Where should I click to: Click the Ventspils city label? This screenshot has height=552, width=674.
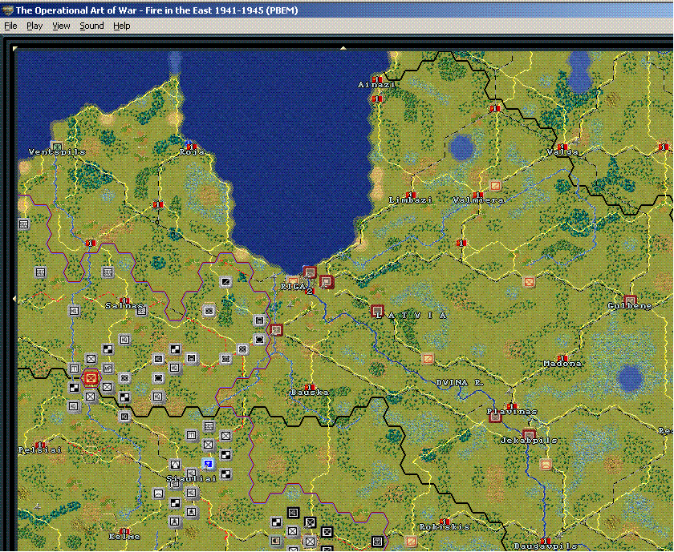57,152
